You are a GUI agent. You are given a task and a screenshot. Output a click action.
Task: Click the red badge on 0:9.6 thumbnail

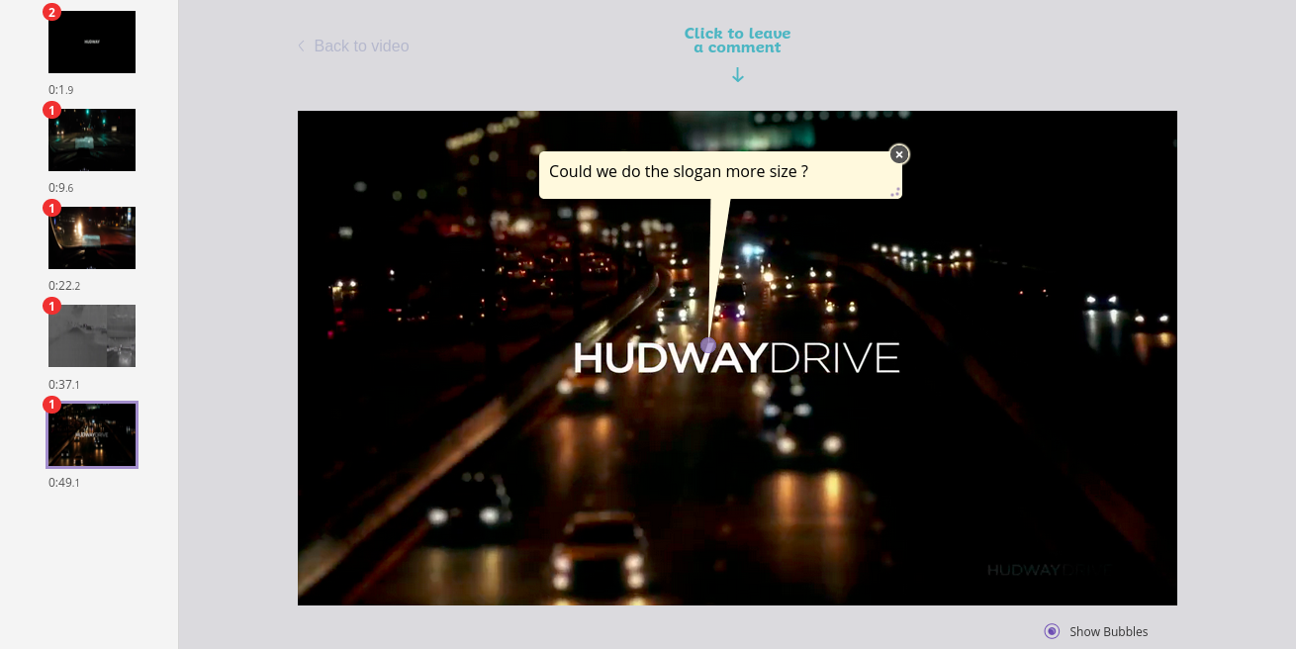pos(51,110)
